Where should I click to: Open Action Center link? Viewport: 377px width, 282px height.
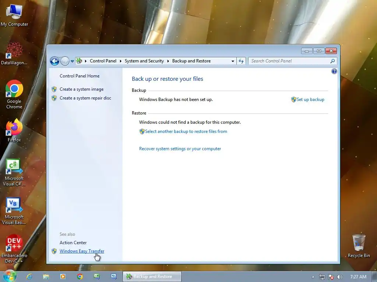[x=73, y=243]
